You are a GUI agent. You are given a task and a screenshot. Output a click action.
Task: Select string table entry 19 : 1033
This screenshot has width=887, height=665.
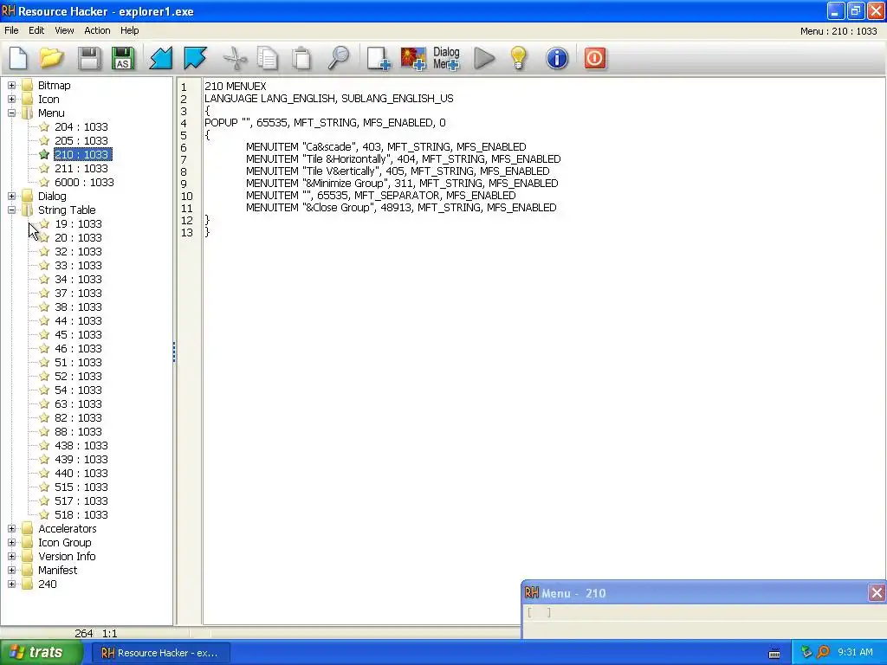78,224
